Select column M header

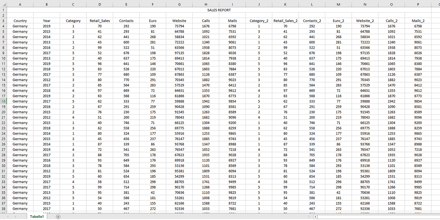(338, 5)
